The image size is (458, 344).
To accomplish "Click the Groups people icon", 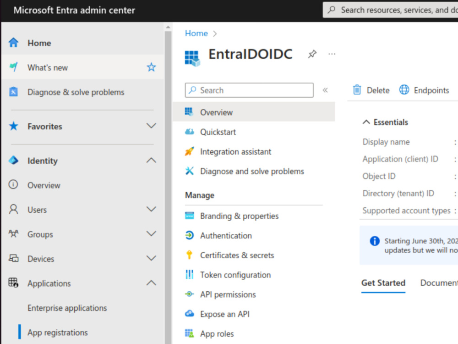I will [x=13, y=234].
